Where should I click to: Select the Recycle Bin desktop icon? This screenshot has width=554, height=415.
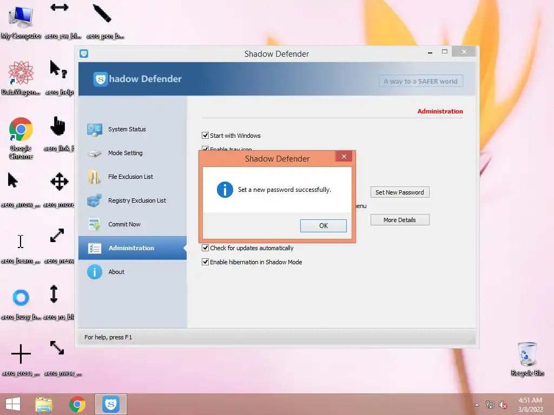(527, 359)
